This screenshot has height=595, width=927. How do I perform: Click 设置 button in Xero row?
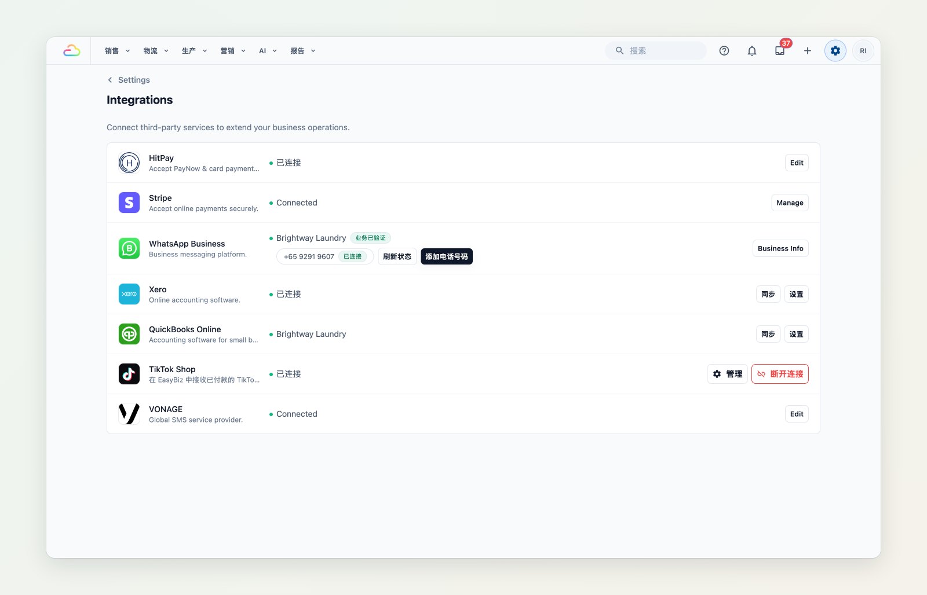797,294
